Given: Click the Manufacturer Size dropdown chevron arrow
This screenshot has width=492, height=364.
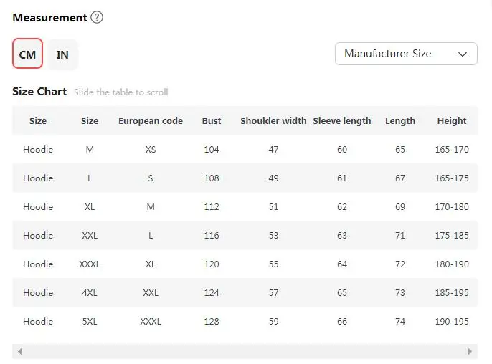Looking at the screenshot, I should coord(463,54).
